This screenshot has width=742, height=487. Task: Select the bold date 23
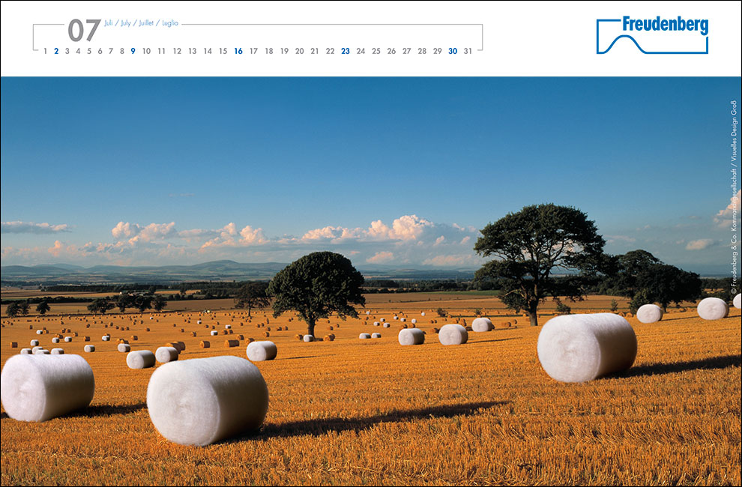346,51
